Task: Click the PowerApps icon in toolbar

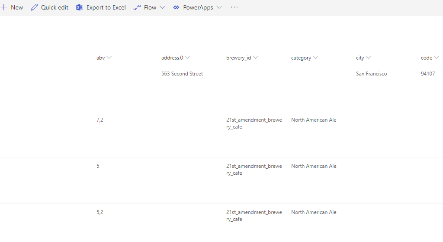Action: click(176, 7)
